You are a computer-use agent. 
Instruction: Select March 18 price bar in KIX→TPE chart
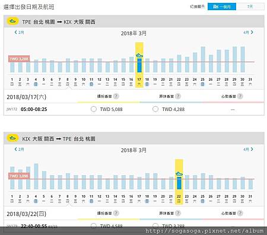tap(147, 182)
